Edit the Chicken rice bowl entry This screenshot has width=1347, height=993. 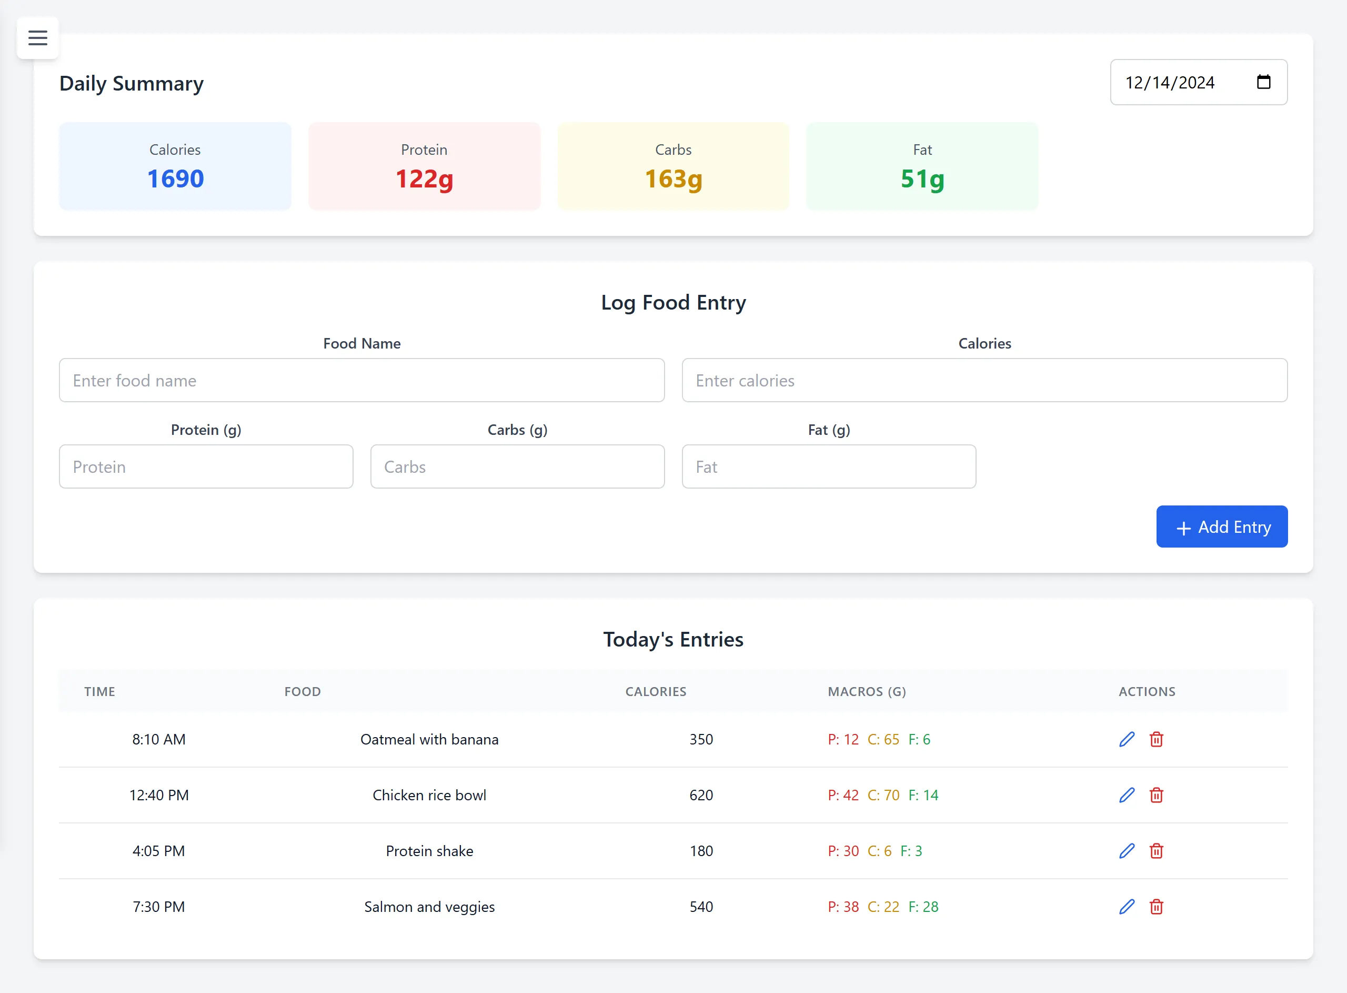pos(1127,795)
